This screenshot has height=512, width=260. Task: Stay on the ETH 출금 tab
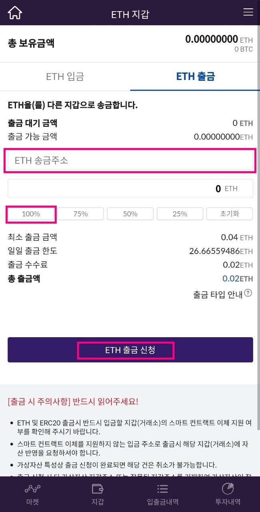(195, 76)
